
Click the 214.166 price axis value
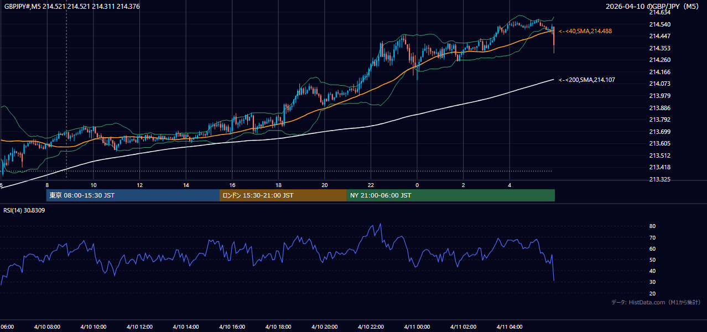coord(659,72)
